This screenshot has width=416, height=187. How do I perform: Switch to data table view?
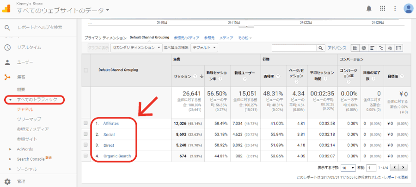coord(355,48)
